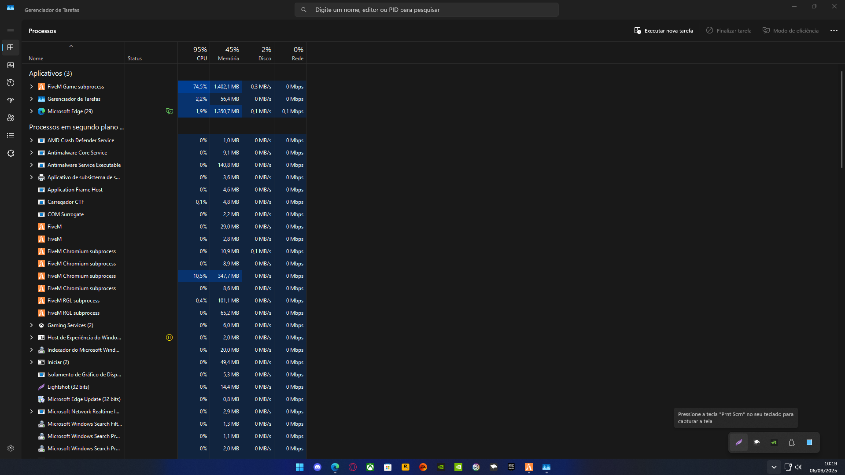The image size is (845, 475).
Task: Open the Serviços sidebar puzzle icon
Action: pos(11,153)
